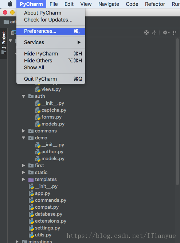Expand the migrations folder
Image resolution: width=180 pixels, height=243 pixels.
coord(17,242)
